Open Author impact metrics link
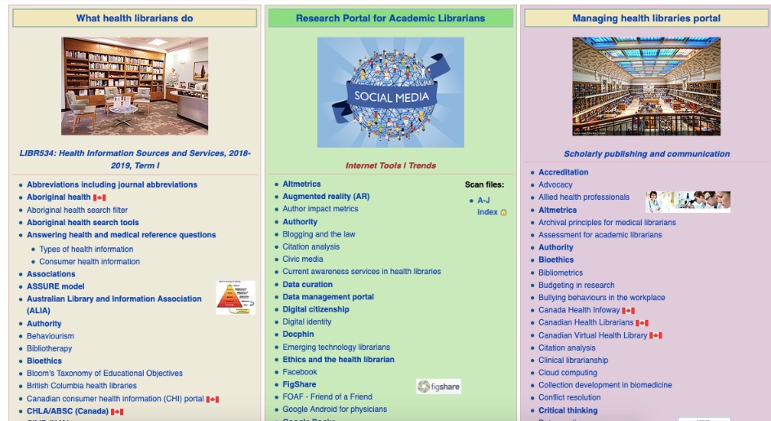Screen dimensions: 771x421 coord(320,209)
